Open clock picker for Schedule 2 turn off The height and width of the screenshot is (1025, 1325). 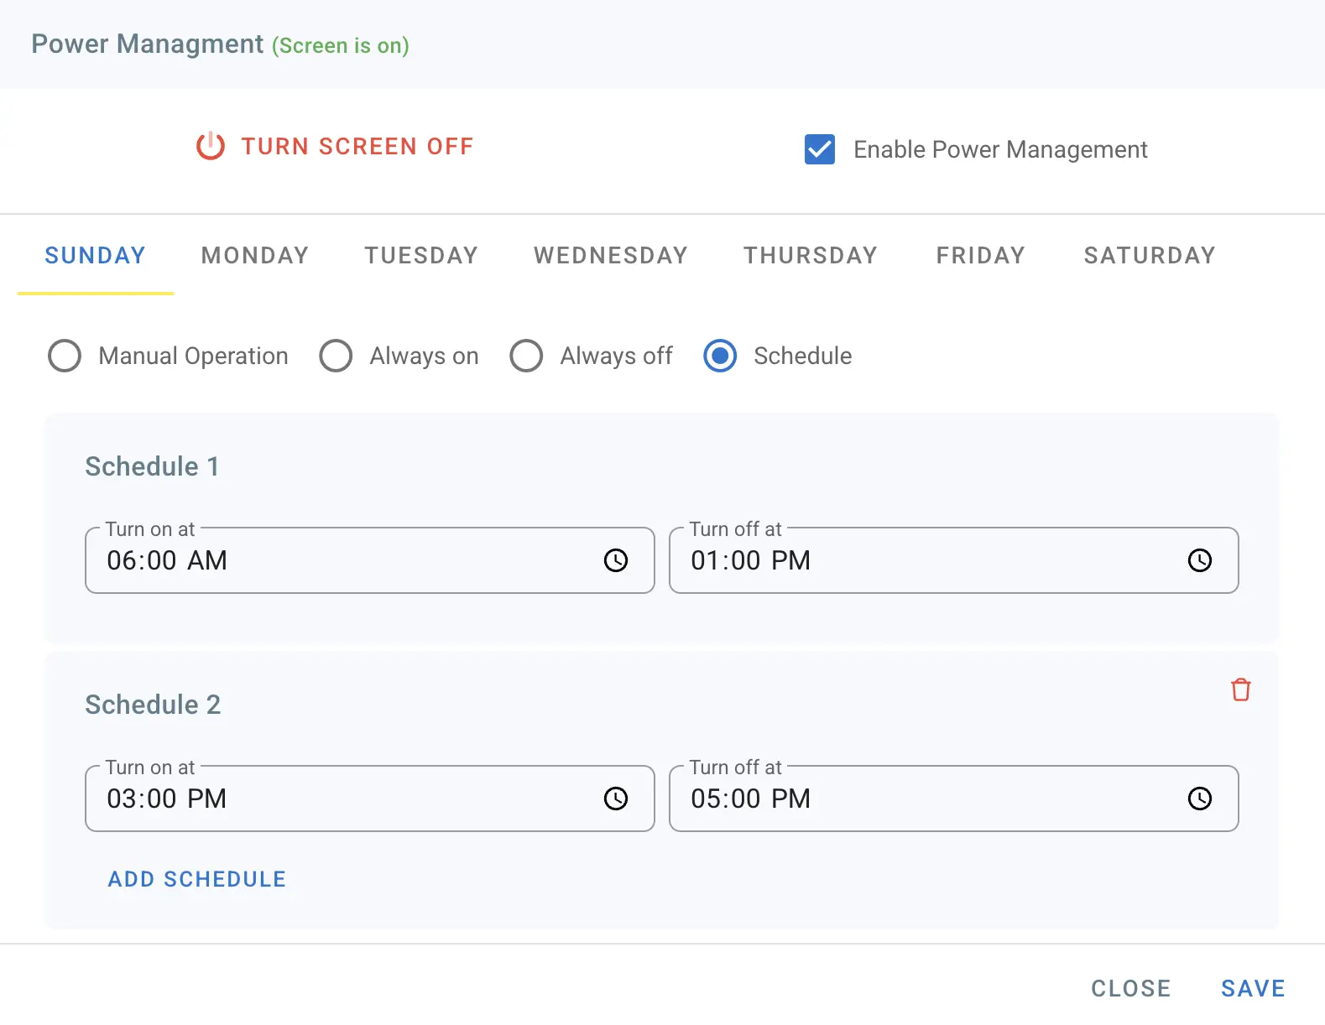point(1199,799)
